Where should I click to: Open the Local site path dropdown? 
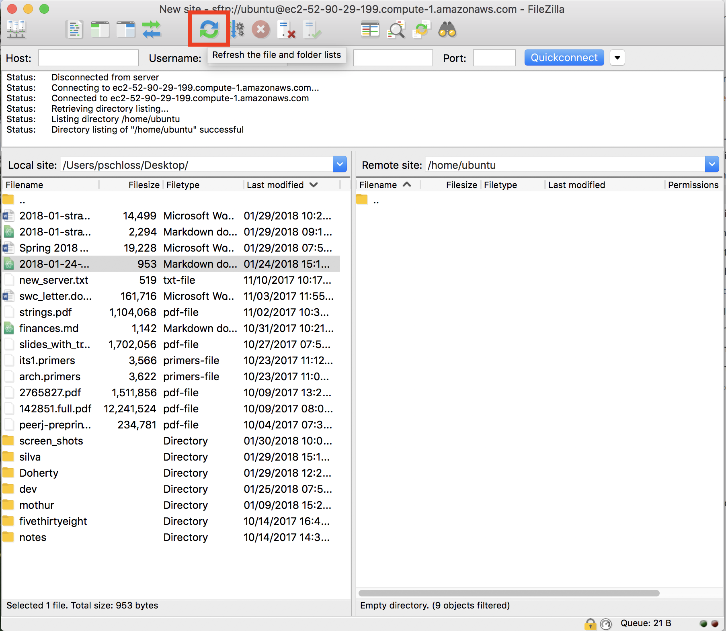coord(340,164)
